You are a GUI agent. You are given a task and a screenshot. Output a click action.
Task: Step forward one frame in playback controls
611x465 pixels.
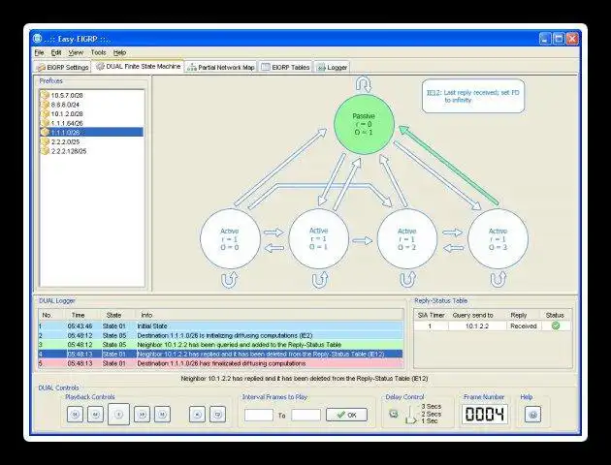(x=142, y=415)
